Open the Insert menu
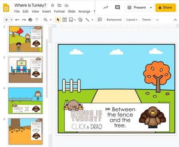179x147 pixels. 47,12
